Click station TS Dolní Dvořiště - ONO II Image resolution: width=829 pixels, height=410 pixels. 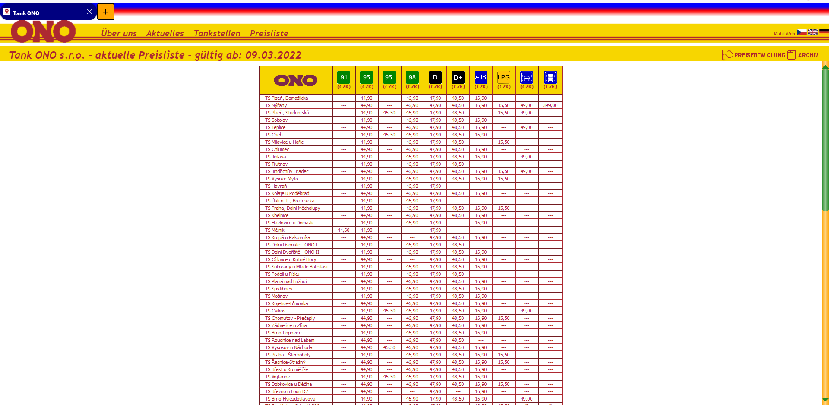pyautogui.click(x=292, y=252)
